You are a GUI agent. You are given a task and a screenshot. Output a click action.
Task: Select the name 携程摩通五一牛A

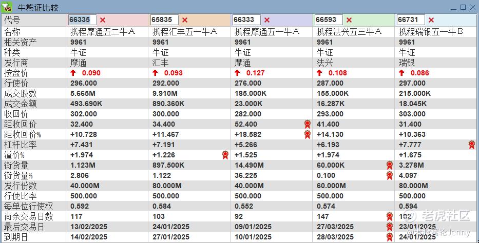coord(267,32)
